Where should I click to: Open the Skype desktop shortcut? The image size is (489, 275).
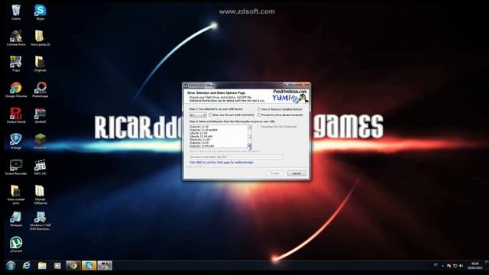[x=40, y=12]
